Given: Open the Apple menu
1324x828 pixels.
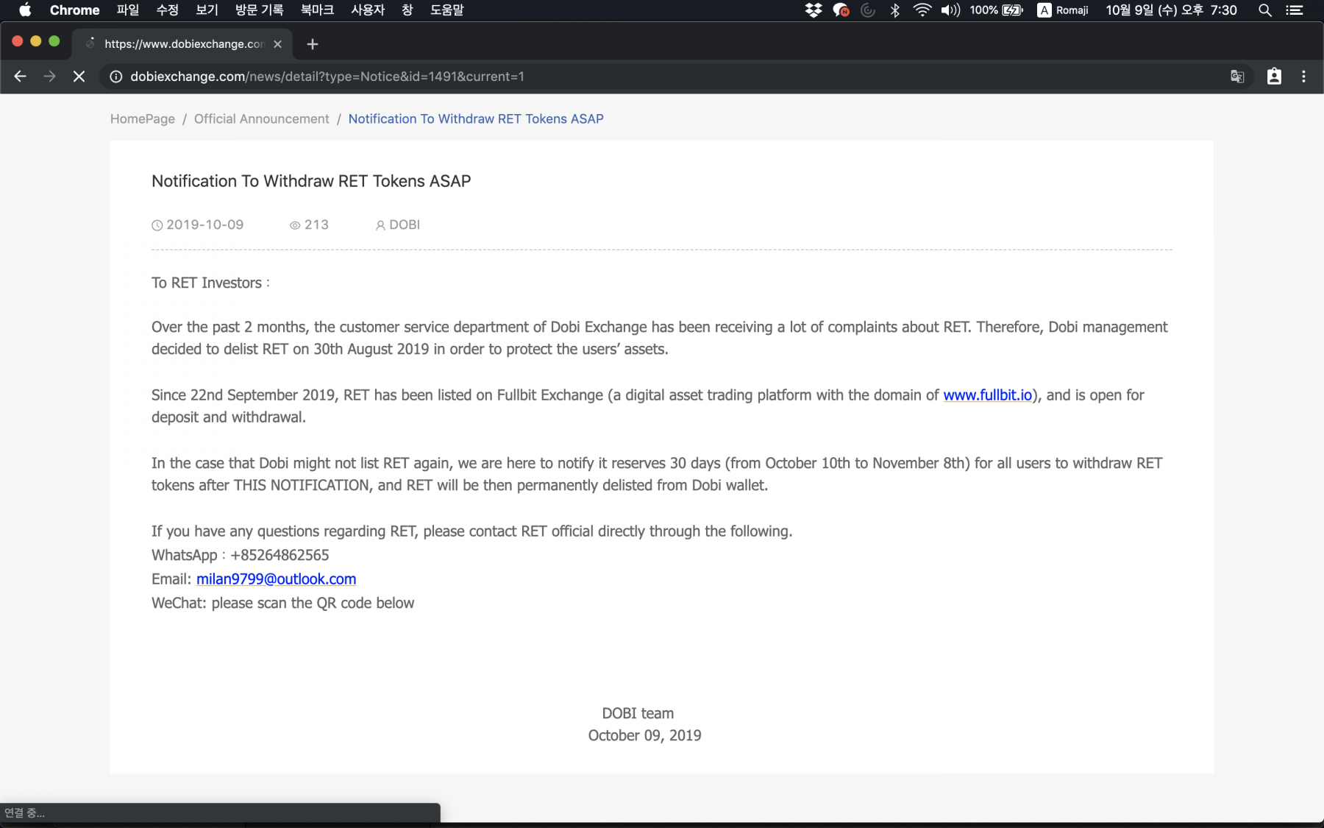Looking at the screenshot, I should [x=25, y=10].
